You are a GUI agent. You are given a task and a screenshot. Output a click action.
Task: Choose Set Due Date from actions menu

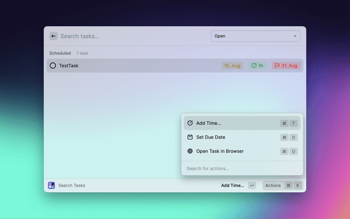coord(211,137)
